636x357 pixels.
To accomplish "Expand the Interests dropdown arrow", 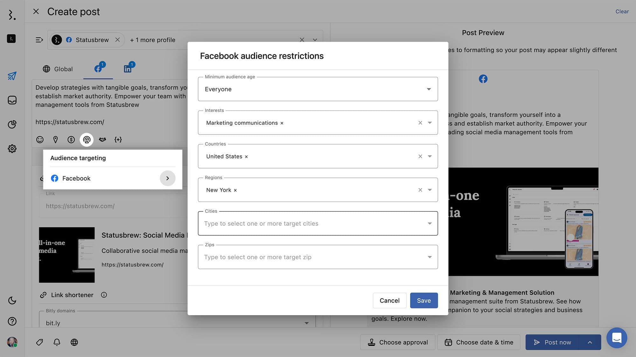I will [x=430, y=123].
